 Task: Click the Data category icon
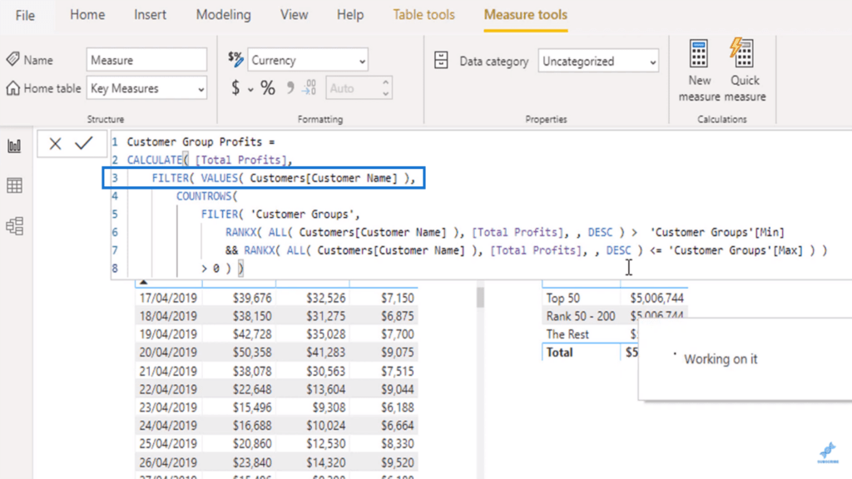point(441,60)
